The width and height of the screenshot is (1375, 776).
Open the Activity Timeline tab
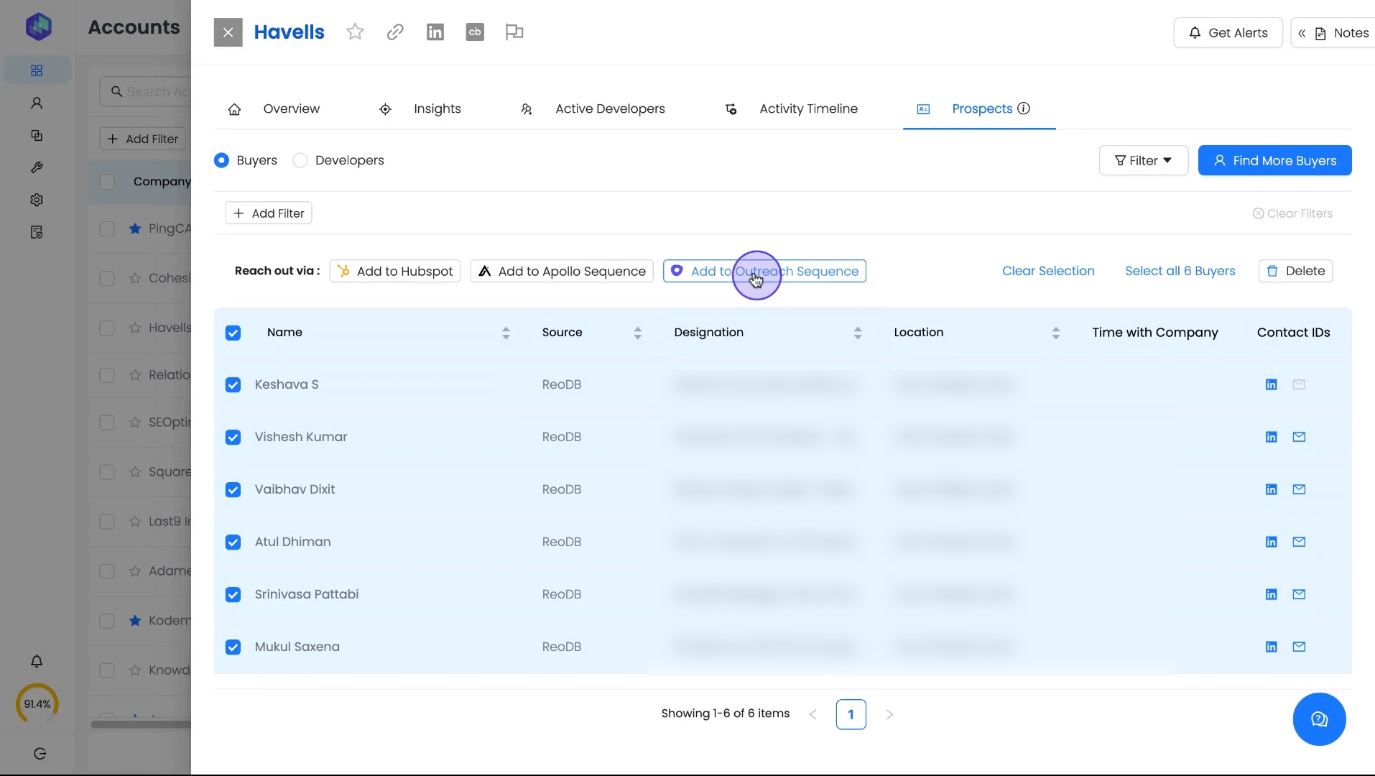coord(808,109)
